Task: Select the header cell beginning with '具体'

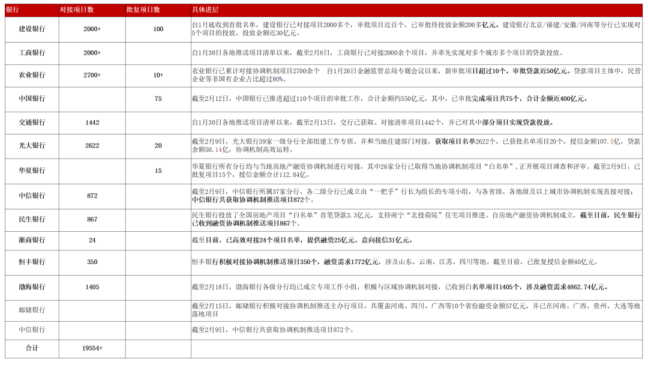Action: coord(205,10)
